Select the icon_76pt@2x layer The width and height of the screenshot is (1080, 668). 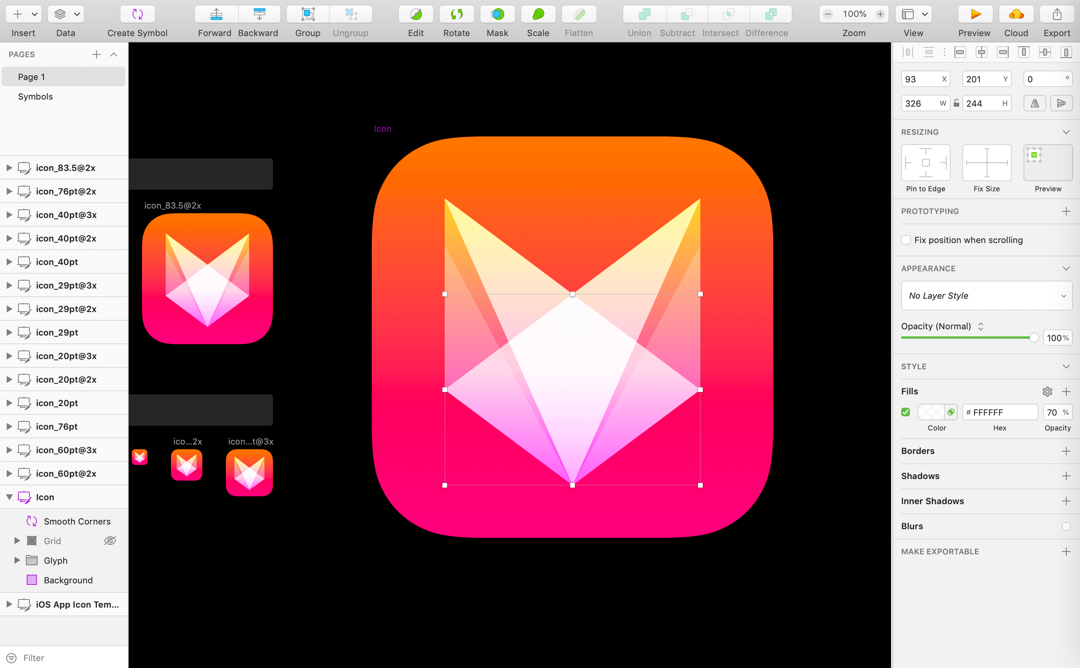point(66,191)
